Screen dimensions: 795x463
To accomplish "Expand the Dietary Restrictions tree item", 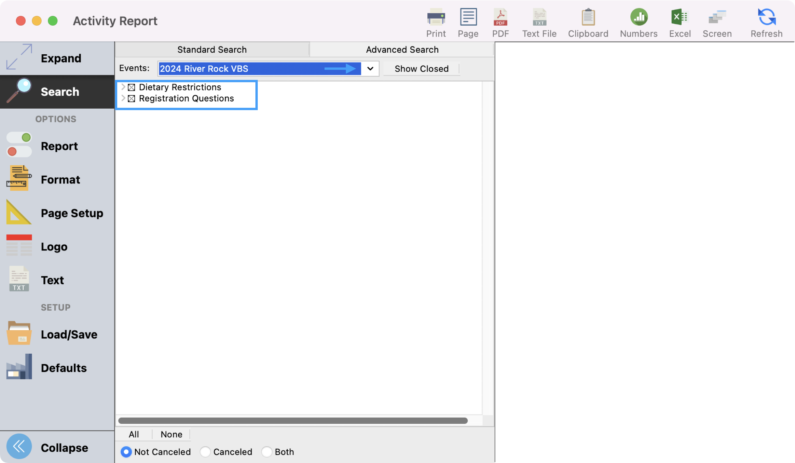I will tap(123, 87).
